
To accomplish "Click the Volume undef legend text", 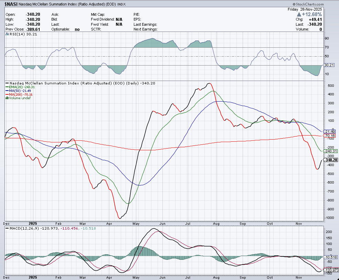I will tap(20, 98).
